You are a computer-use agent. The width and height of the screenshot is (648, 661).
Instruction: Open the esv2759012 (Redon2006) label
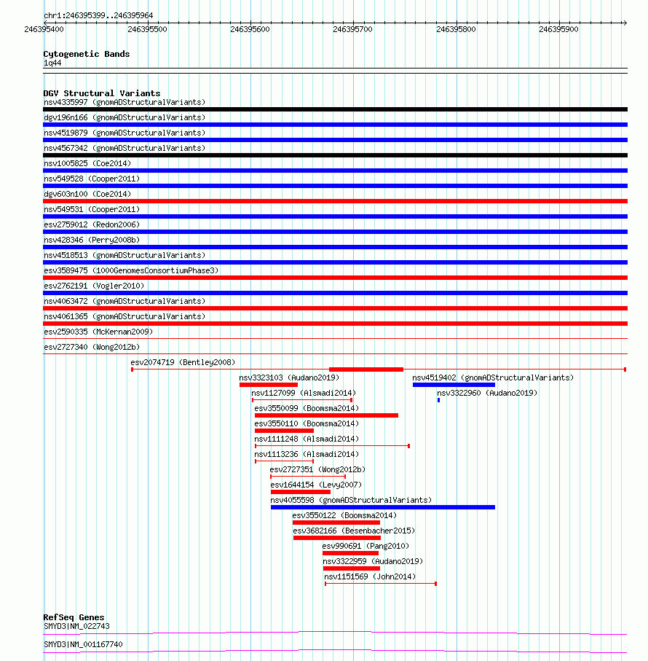[92, 224]
